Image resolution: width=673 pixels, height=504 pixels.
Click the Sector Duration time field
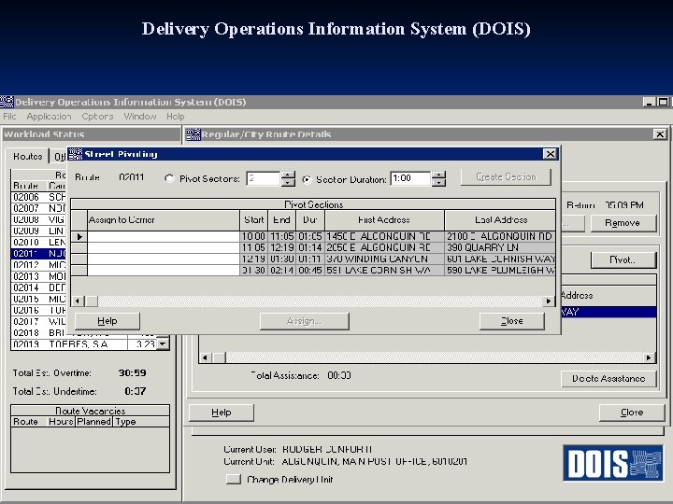(x=410, y=178)
